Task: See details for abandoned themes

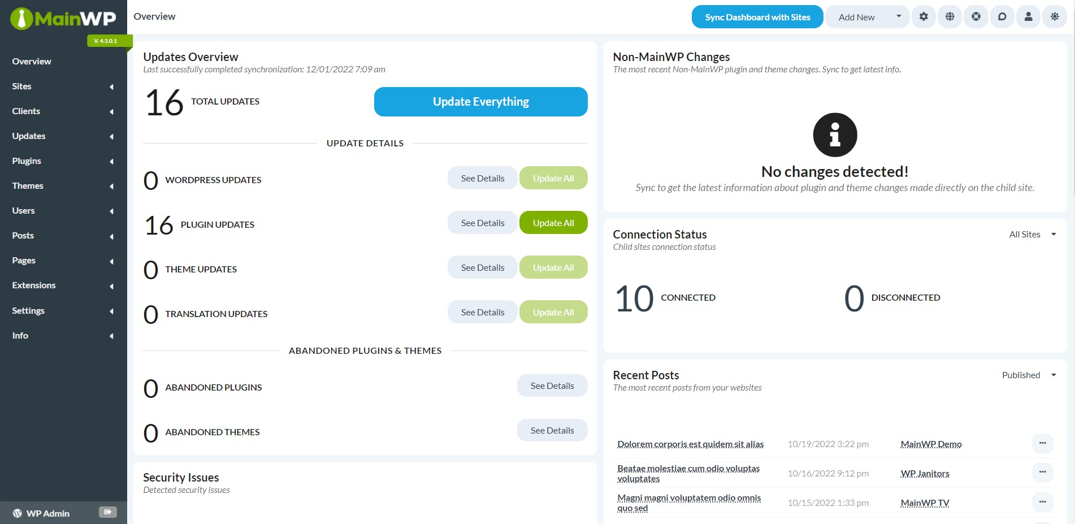Action: pyautogui.click(x=552, y=430)
